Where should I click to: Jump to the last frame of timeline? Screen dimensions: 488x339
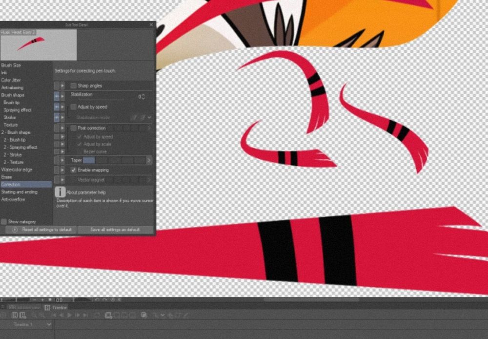[x=85, y=316]
